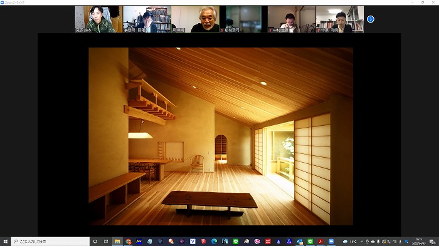Screen dimensions: 439x246
Task: Toggle the system volume speaker icon
Action: coord(394,241)
